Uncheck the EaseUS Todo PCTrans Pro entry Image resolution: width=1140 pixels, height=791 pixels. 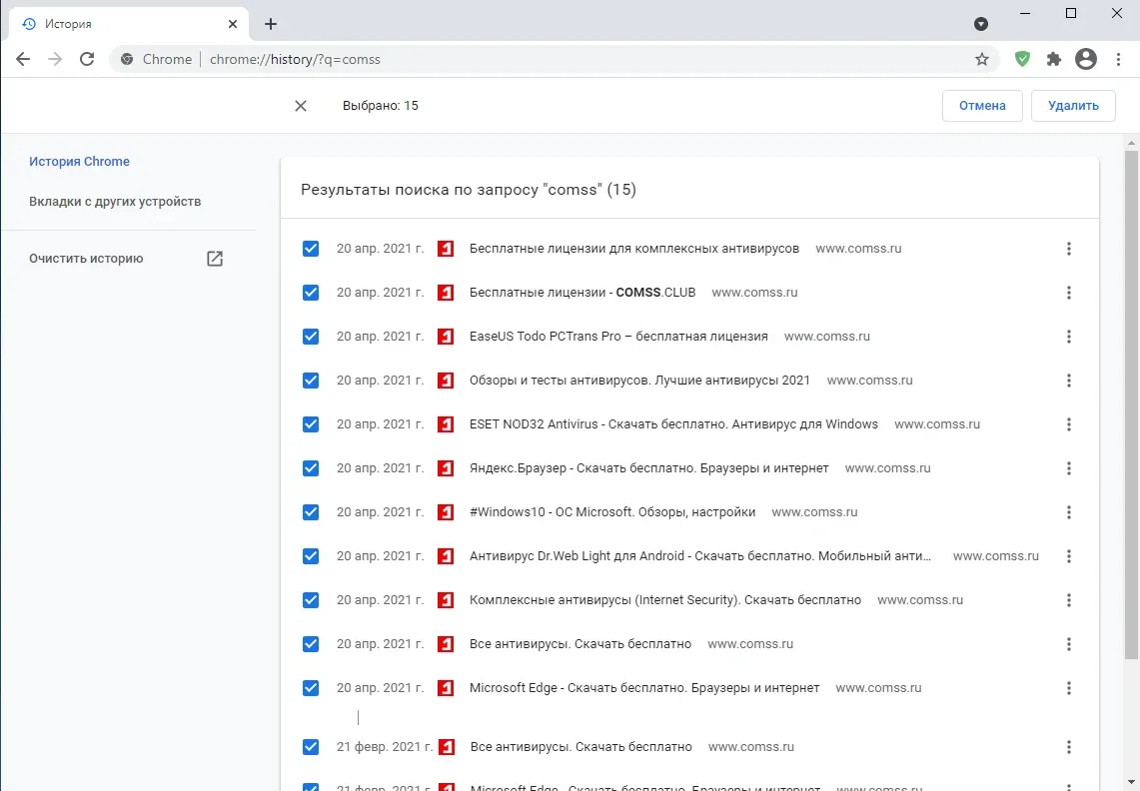[x=311, y=337]
